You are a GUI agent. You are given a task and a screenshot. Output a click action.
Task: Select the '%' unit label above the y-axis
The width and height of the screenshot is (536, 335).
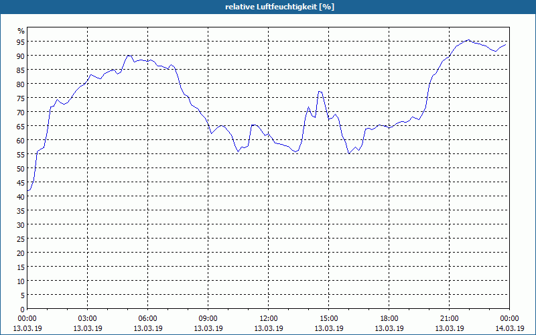point(21,31)
